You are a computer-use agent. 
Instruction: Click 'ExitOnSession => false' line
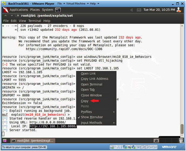coord(22,103)
